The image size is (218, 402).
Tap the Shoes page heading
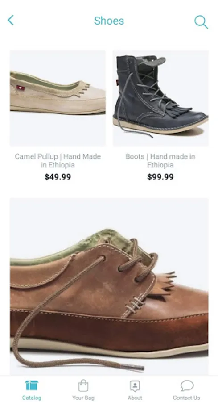pyautogui.click(x=109, y=21)
